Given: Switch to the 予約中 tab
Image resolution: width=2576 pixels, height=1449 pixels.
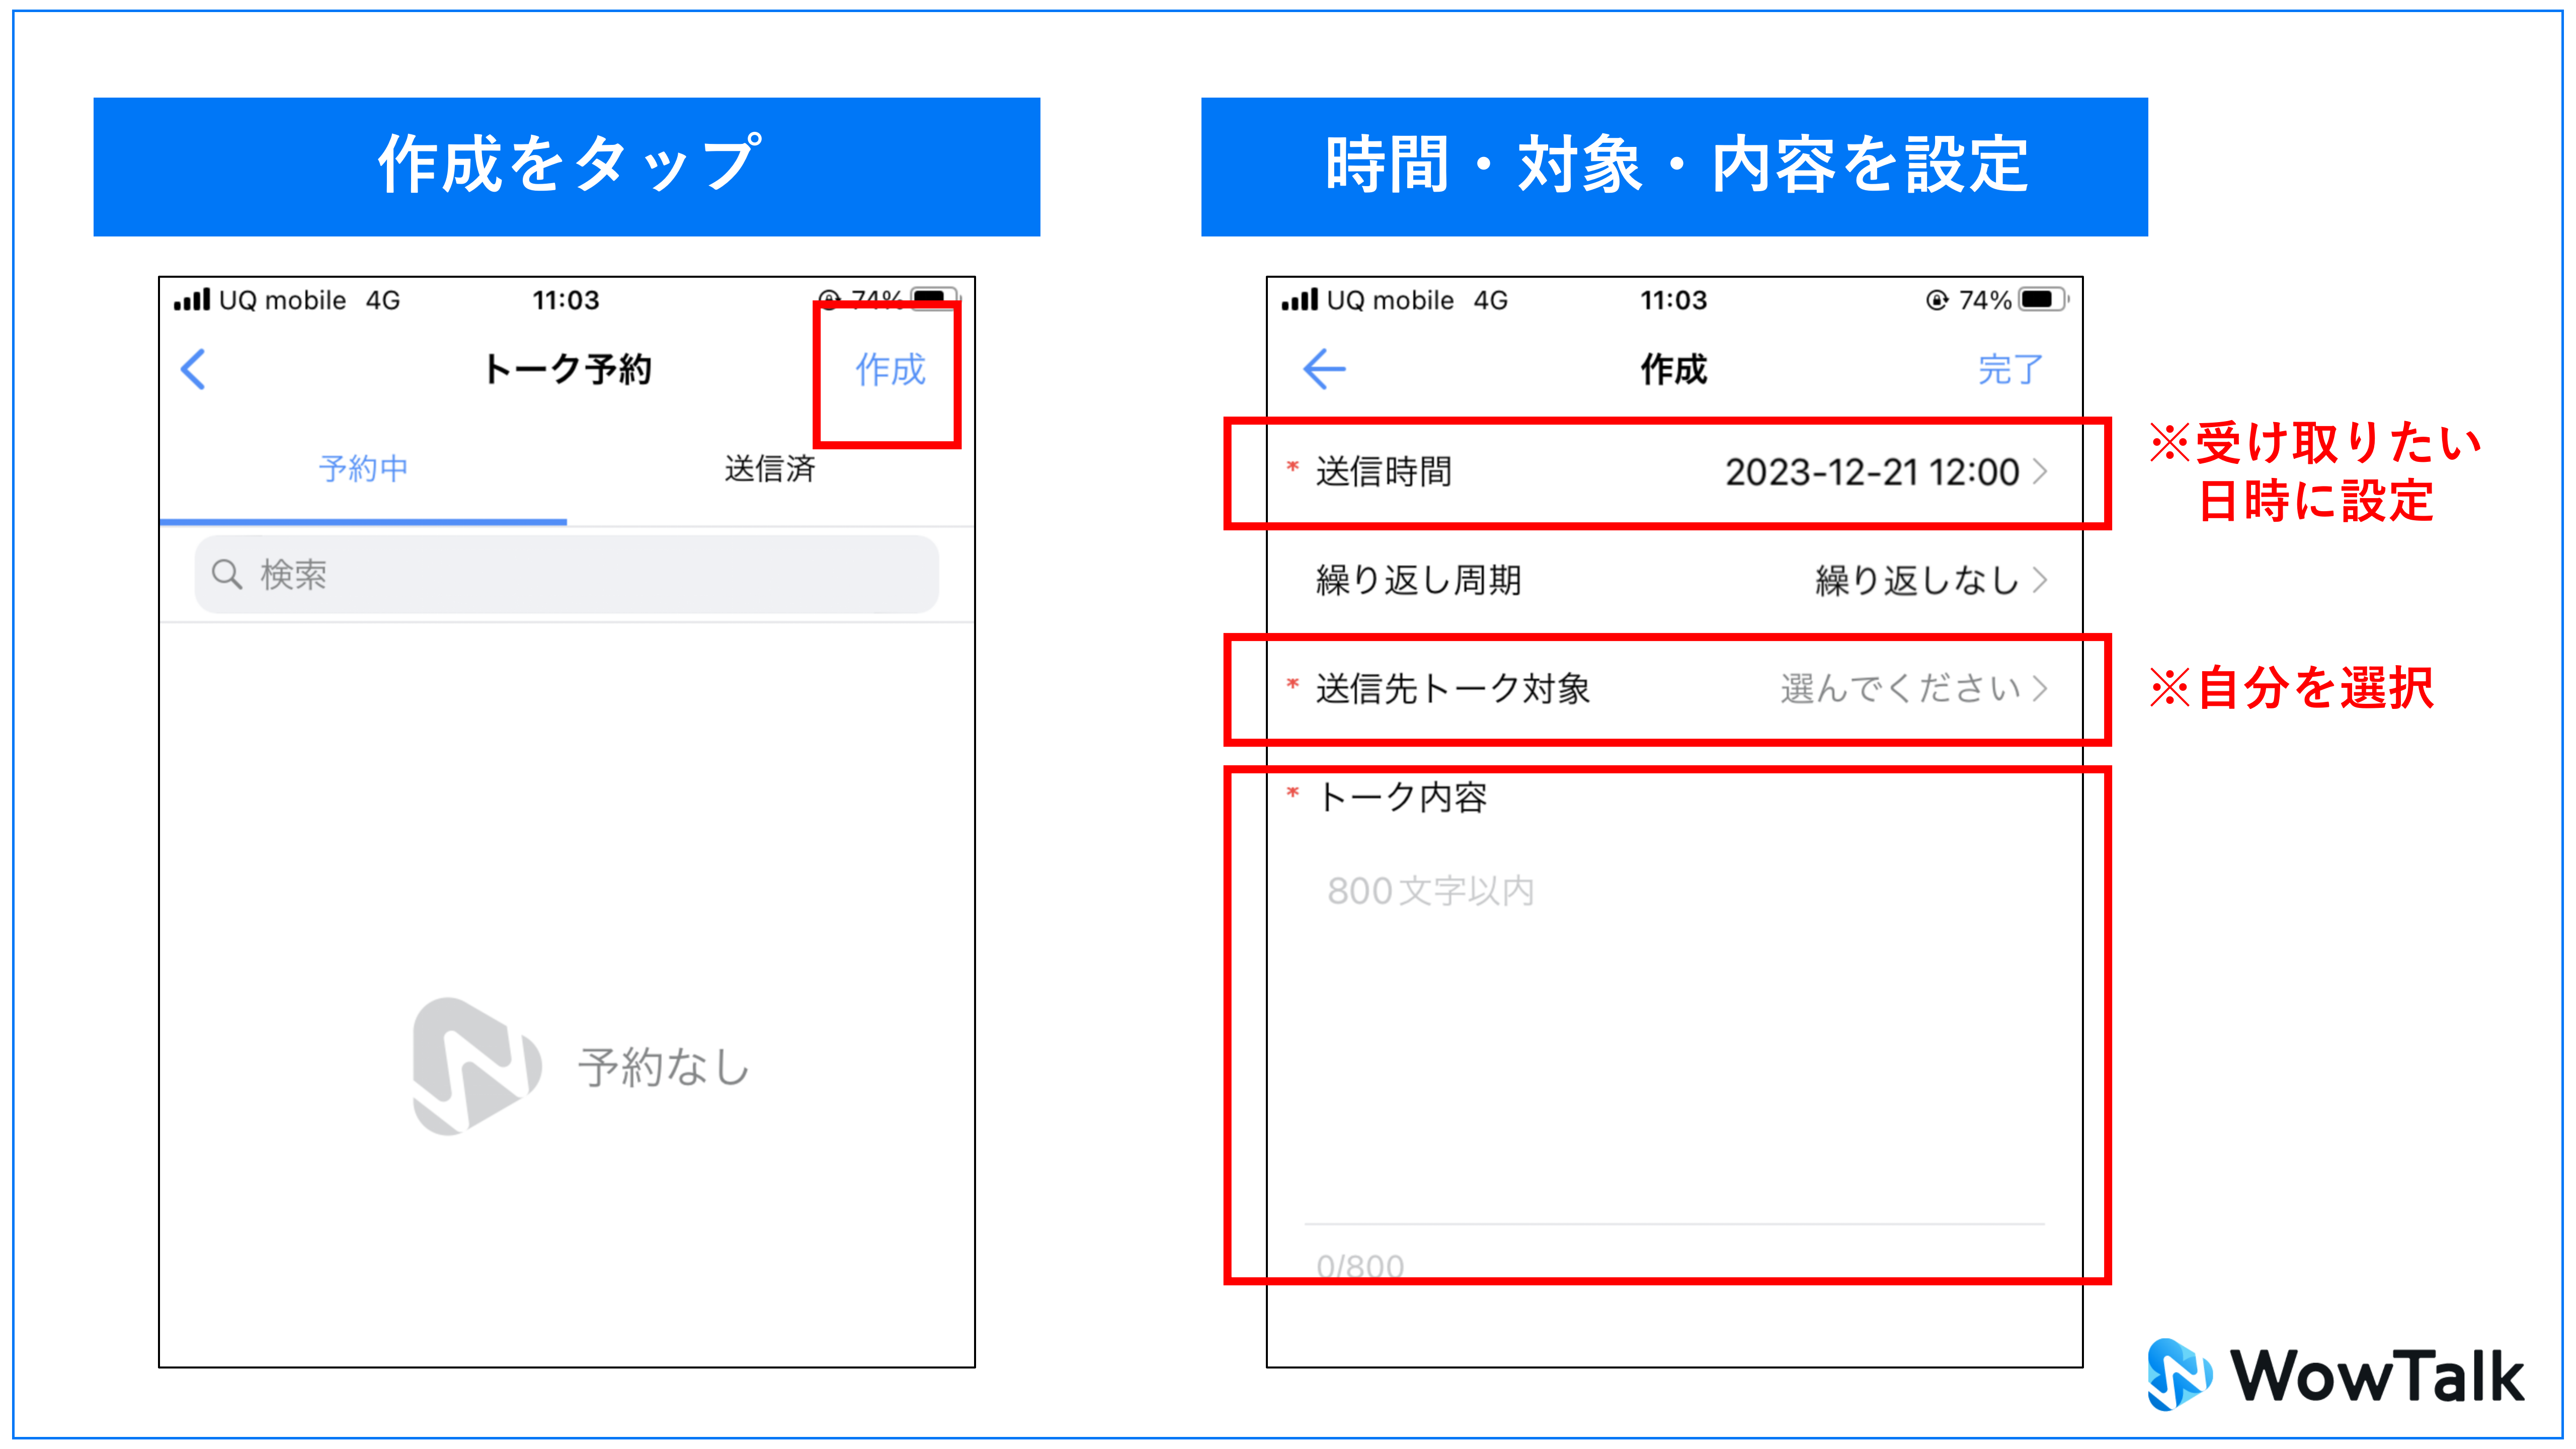Looking at the screenshot, I should [x=363, y=468].
